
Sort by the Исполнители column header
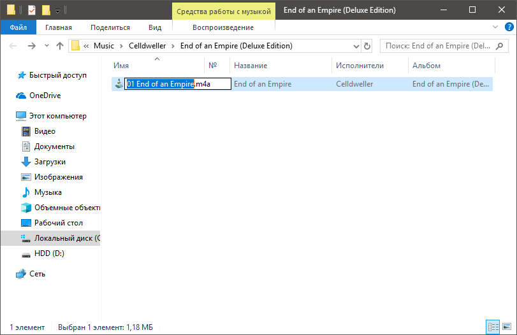coord(360,66)
